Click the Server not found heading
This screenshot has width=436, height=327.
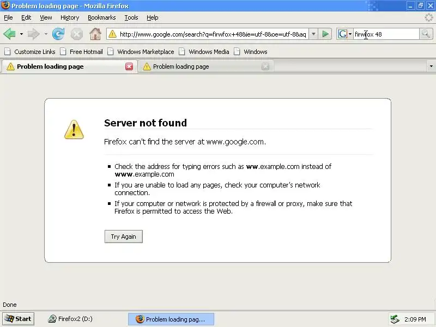point(146,123)
